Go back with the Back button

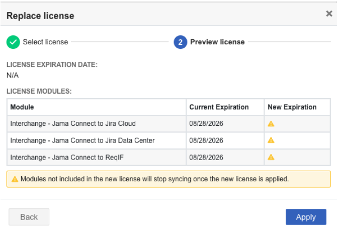(x=29, y=217)
